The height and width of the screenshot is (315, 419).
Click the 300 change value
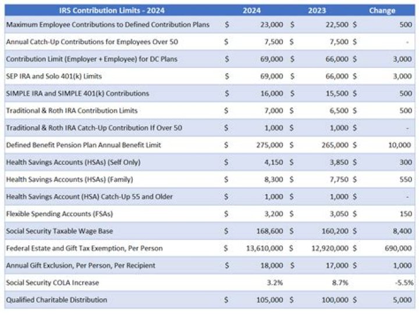click(x=406, y=162)
